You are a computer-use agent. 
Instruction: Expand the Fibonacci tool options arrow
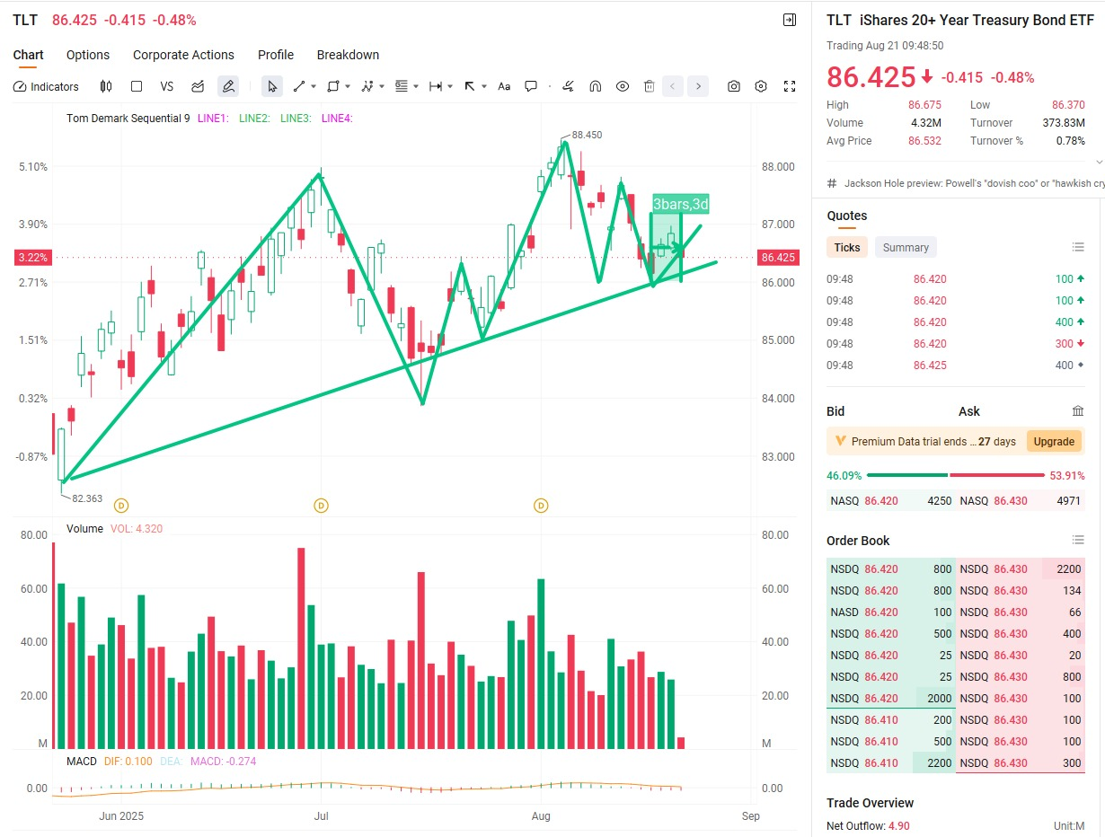tap(416, 87)
